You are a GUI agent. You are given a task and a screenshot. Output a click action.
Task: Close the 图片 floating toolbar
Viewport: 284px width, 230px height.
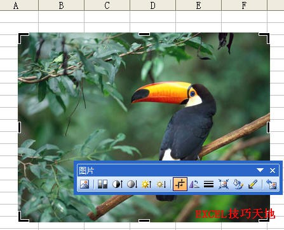click(x=273, y=170)
